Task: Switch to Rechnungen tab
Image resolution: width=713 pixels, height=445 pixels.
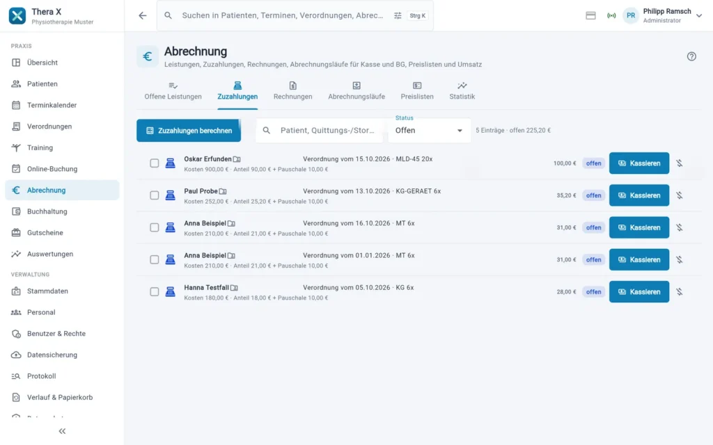Action: pos(293,91)
